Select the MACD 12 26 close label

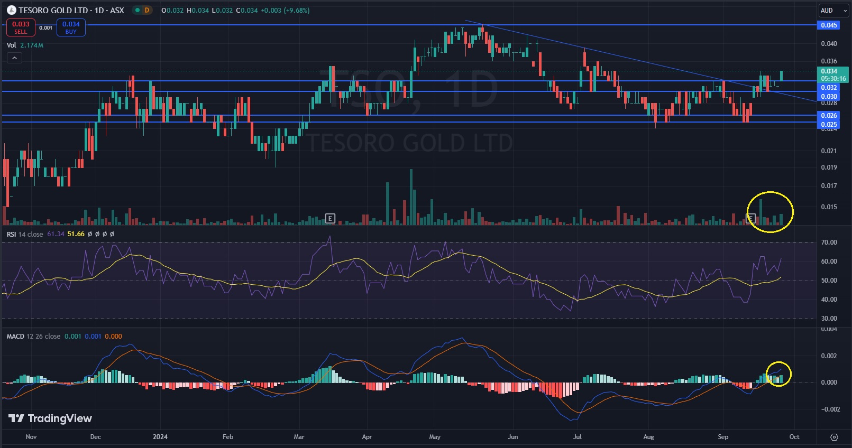(33, 337)
